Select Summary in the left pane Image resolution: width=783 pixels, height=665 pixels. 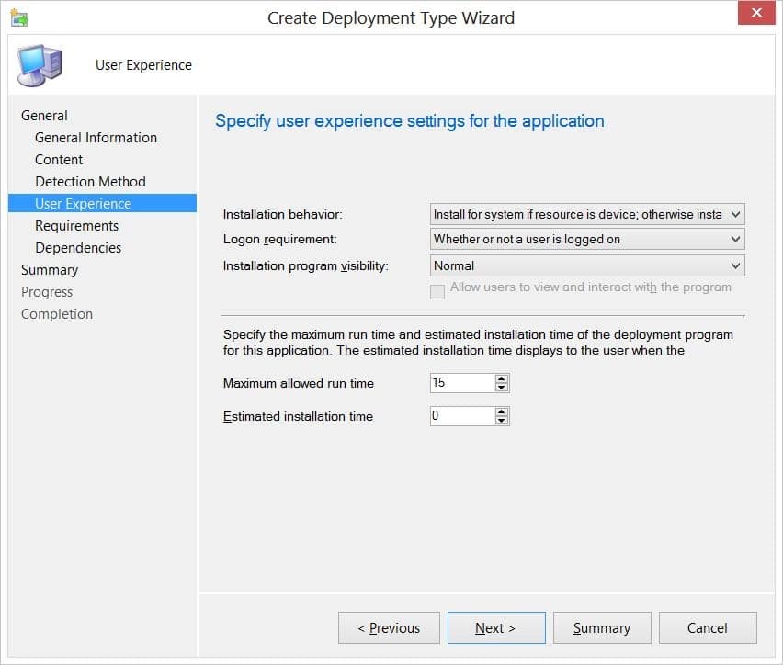[50, 269]
